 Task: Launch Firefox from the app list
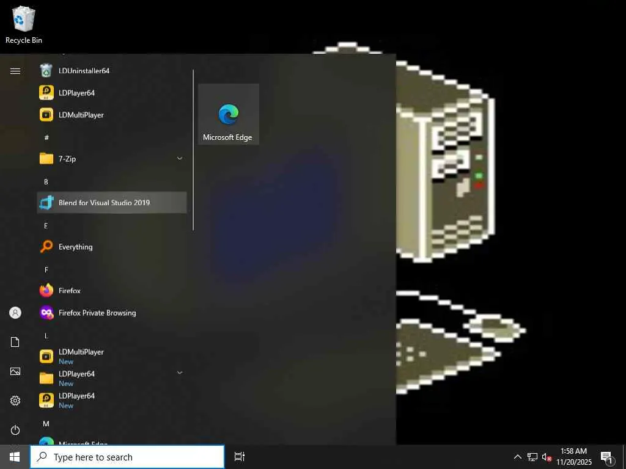click(112, 291)
